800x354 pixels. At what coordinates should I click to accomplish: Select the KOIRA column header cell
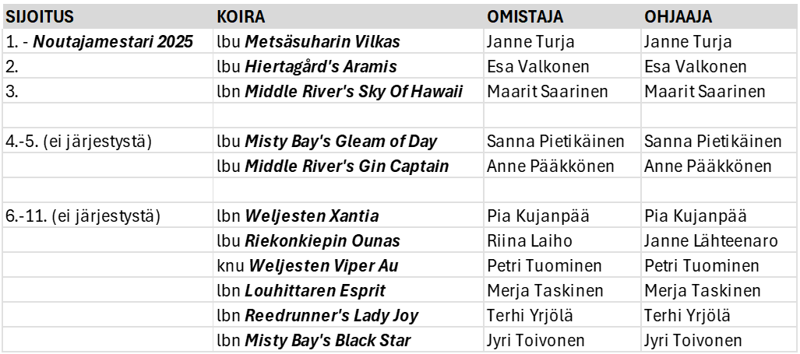[348, 16]
